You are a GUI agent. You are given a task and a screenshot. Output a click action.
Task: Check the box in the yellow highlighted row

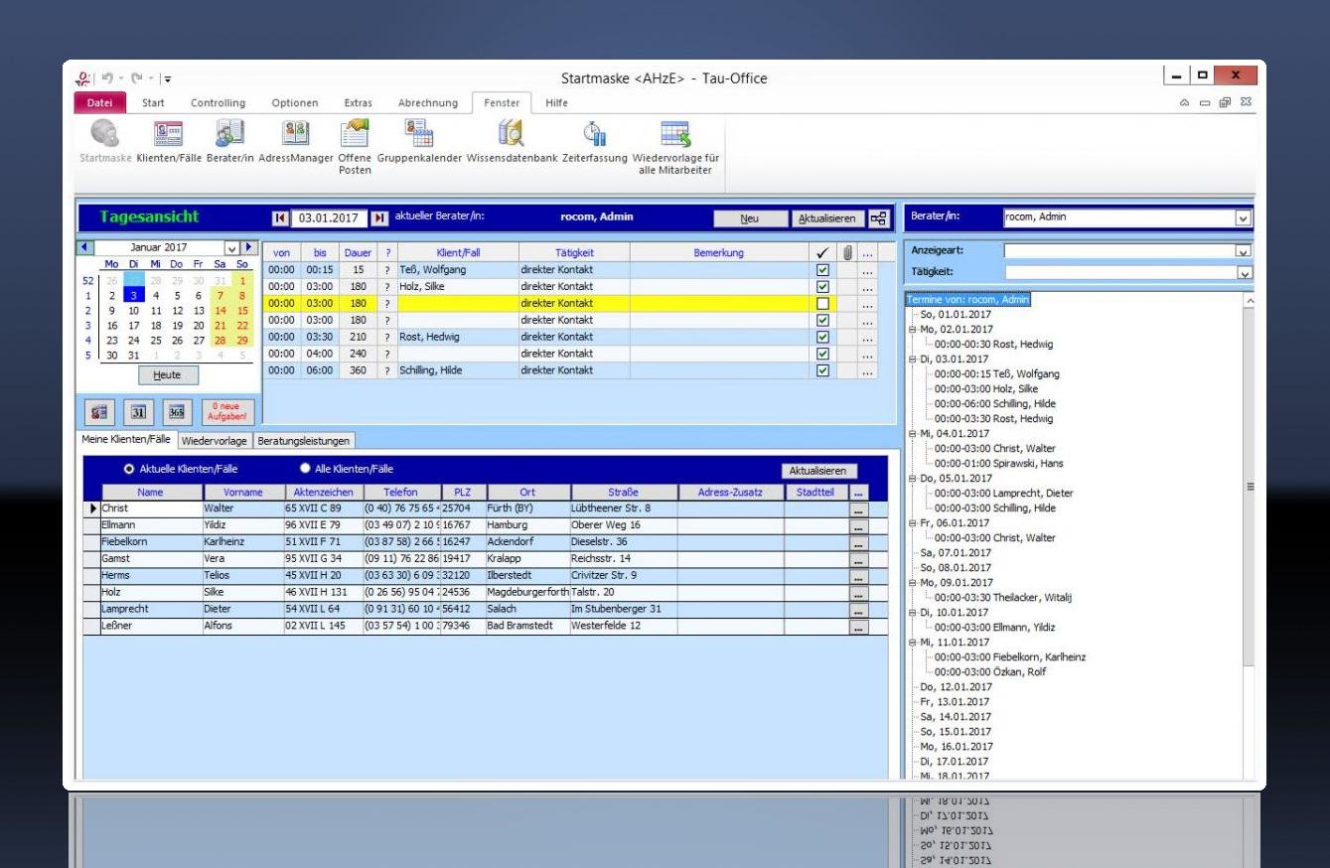point(822,304)
